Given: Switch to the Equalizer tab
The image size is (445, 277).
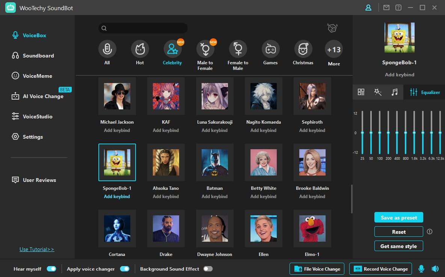Looking at the screenshot, I should pyautogui.click(x=425, y=92).
